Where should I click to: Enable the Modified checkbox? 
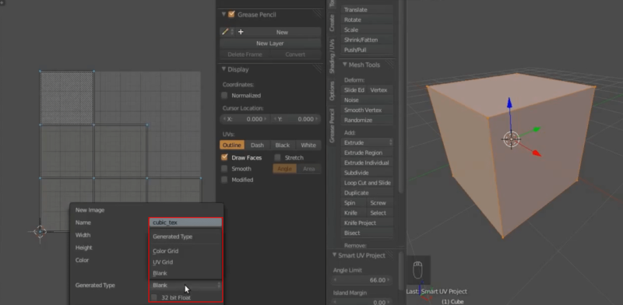point(224,180)
